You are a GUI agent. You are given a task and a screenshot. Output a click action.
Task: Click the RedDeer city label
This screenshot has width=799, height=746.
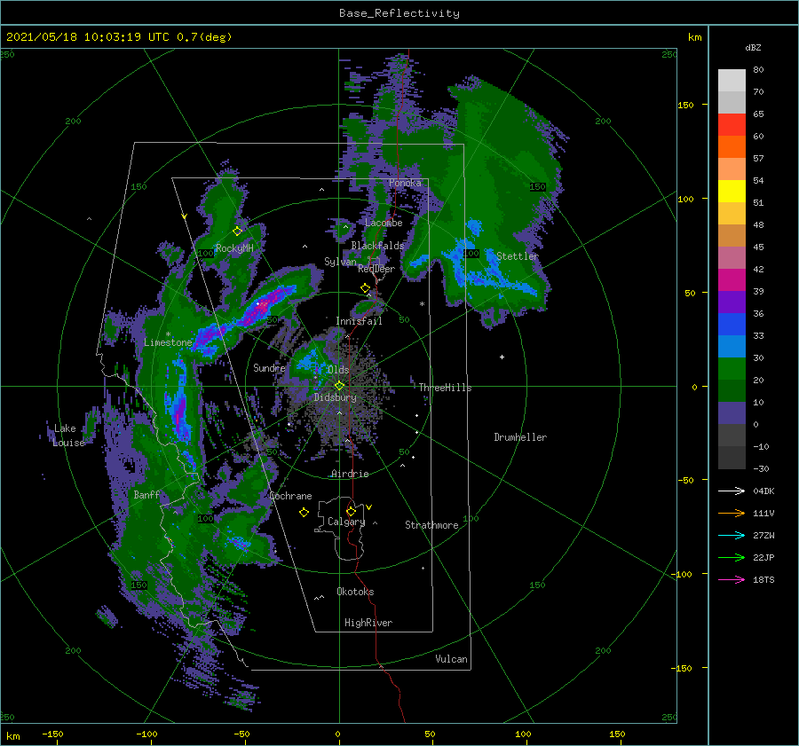click(x=376, y=269)
